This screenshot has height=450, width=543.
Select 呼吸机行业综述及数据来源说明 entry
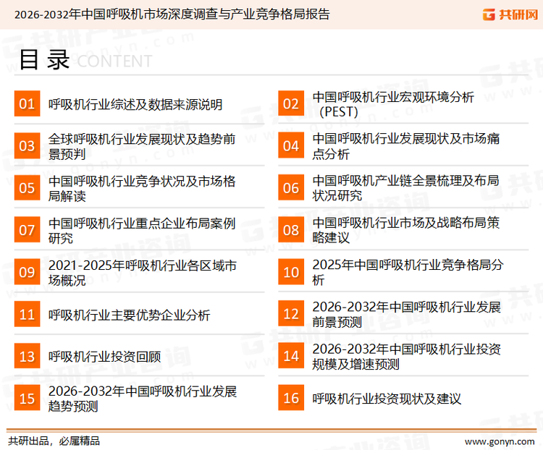click(x=135, y=104)
